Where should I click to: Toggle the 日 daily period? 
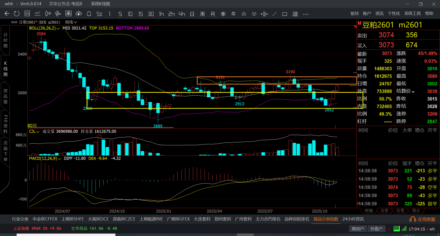point(192,14)
